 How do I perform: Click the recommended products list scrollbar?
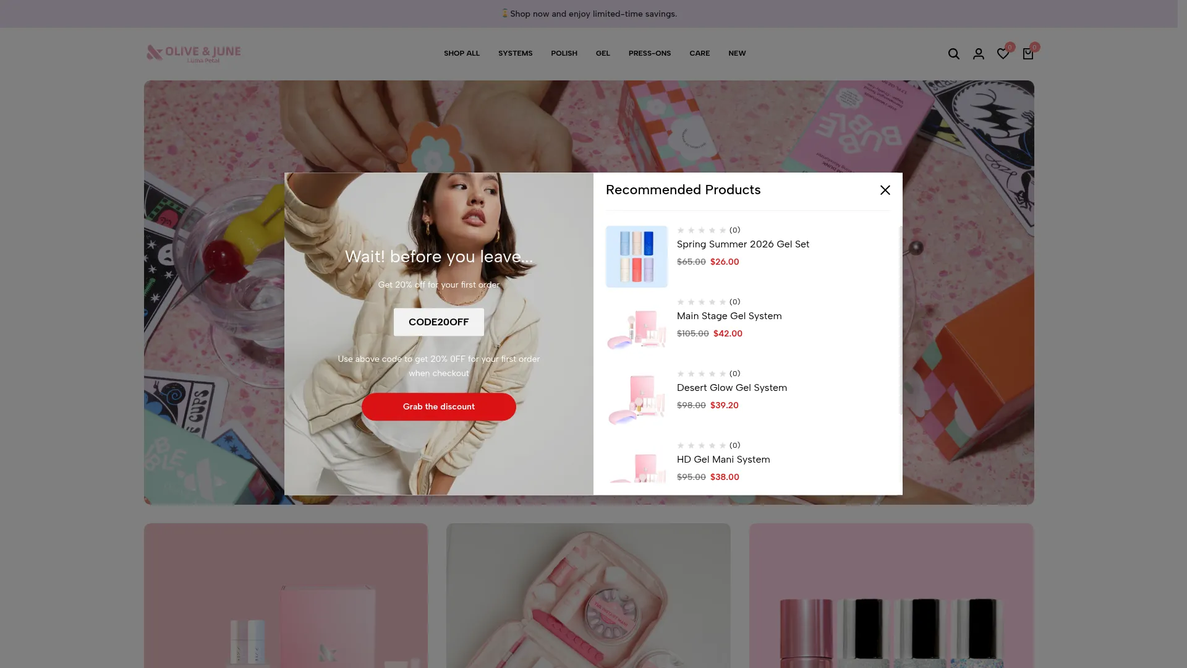point(900,320)
